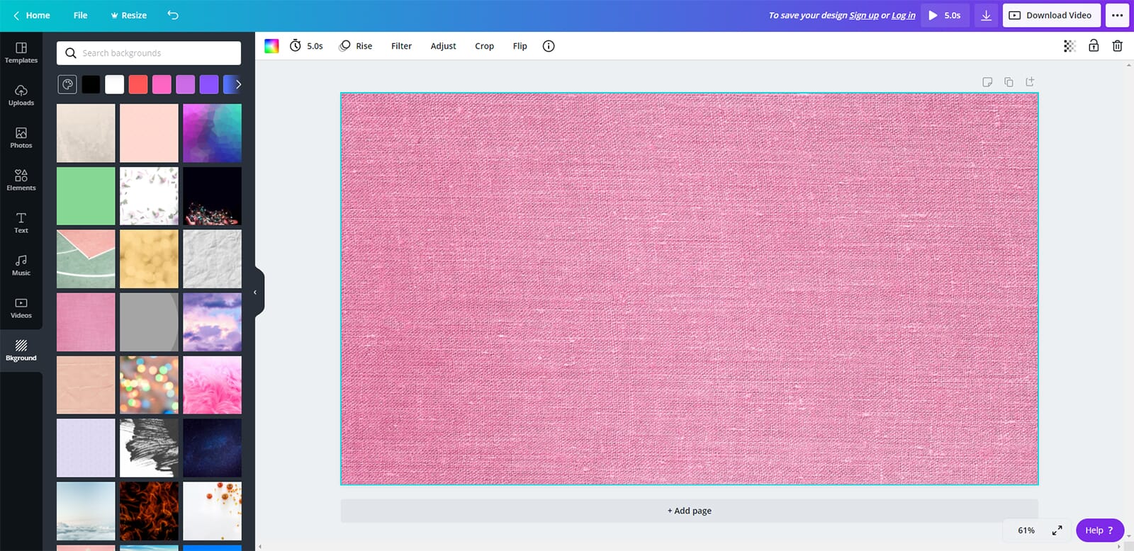The width and height of the screenshot is (1134, 551).
Task: Open the Rise animation option
Action: tap(356, 46)
